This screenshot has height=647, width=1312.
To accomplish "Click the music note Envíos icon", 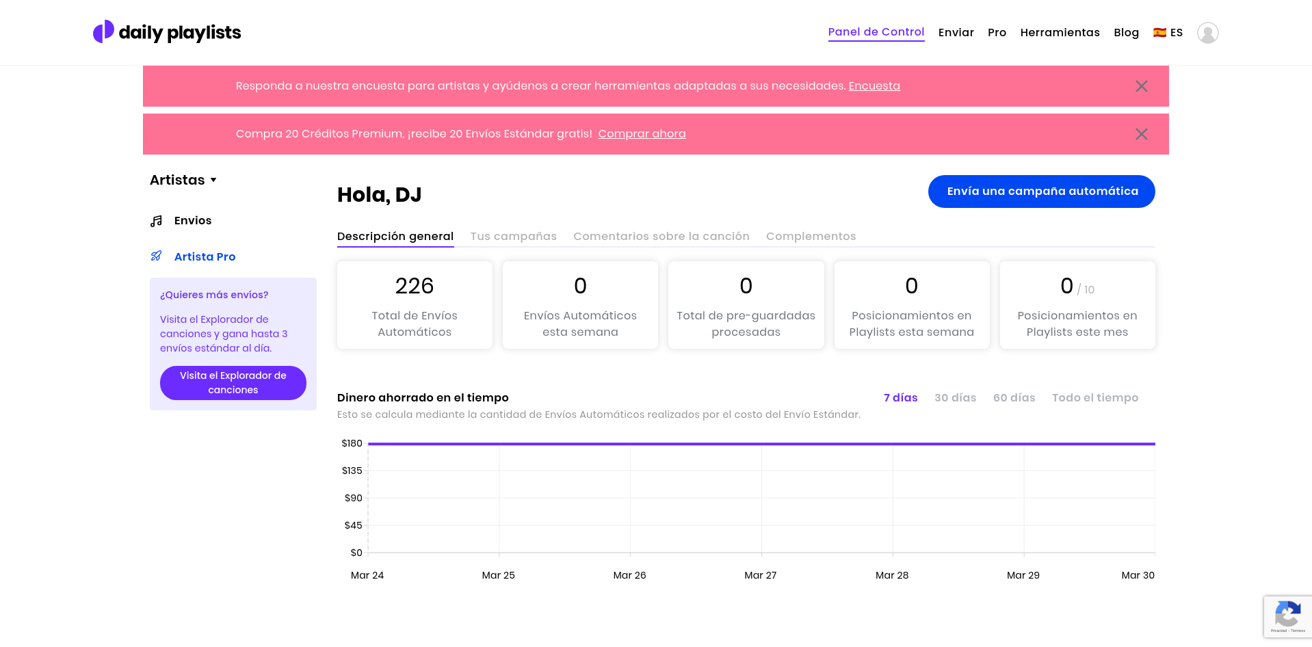I will (157, 221).
